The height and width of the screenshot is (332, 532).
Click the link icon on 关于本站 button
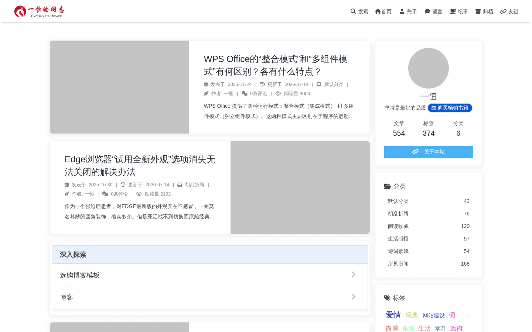(415, 152)
